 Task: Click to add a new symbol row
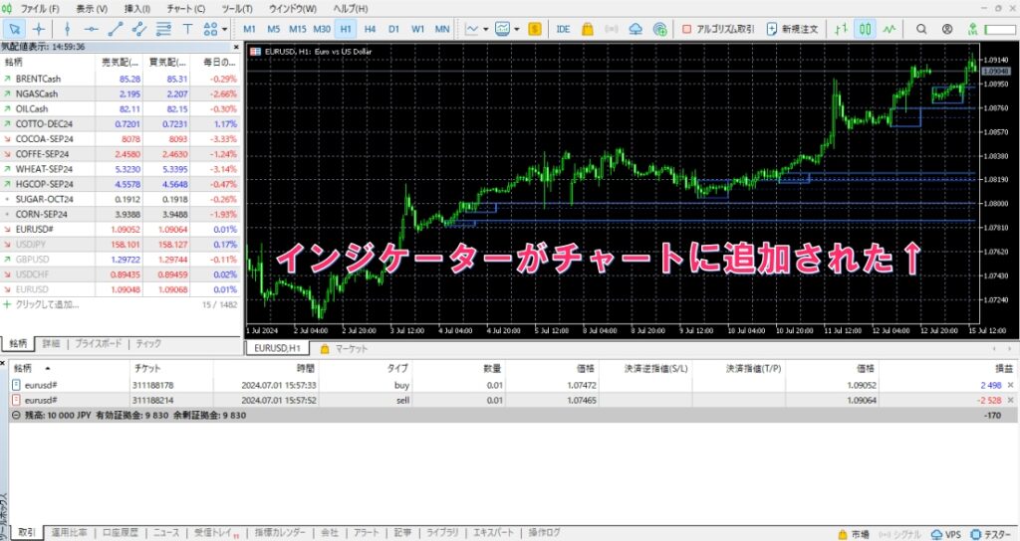[x=45, y=303]
